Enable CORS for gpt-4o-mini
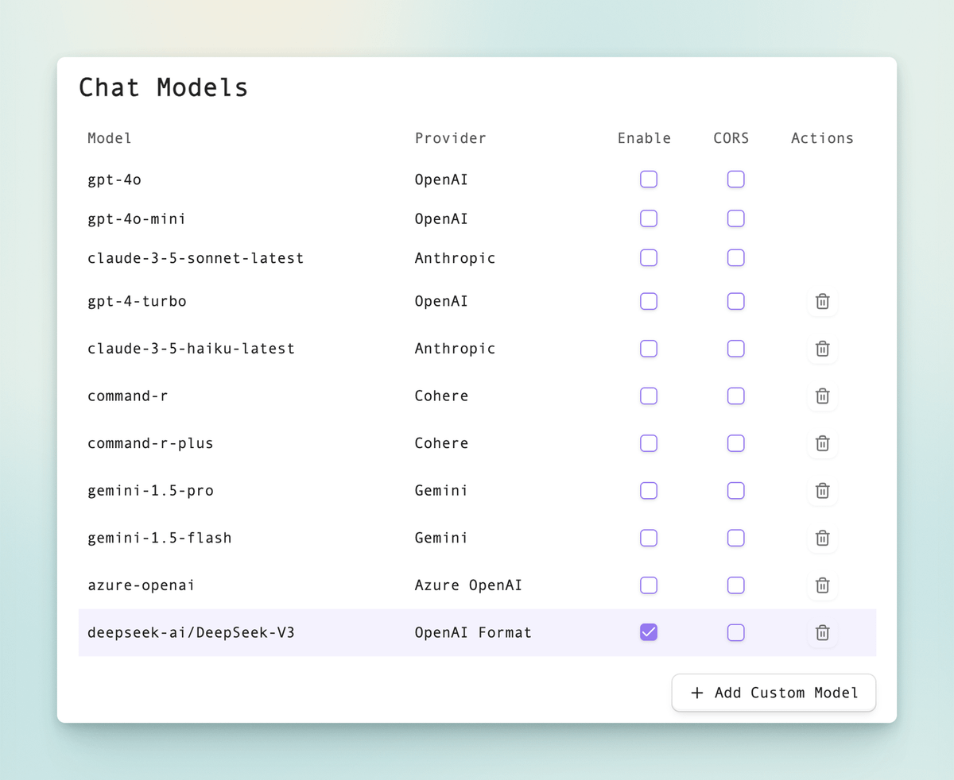The height and width of the screenshot is (780, 954). pos(735,218)
